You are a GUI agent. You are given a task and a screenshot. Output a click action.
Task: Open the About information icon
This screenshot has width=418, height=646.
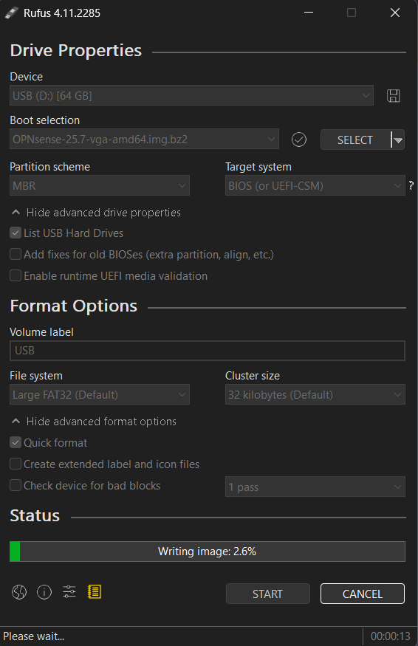[44, 592]
